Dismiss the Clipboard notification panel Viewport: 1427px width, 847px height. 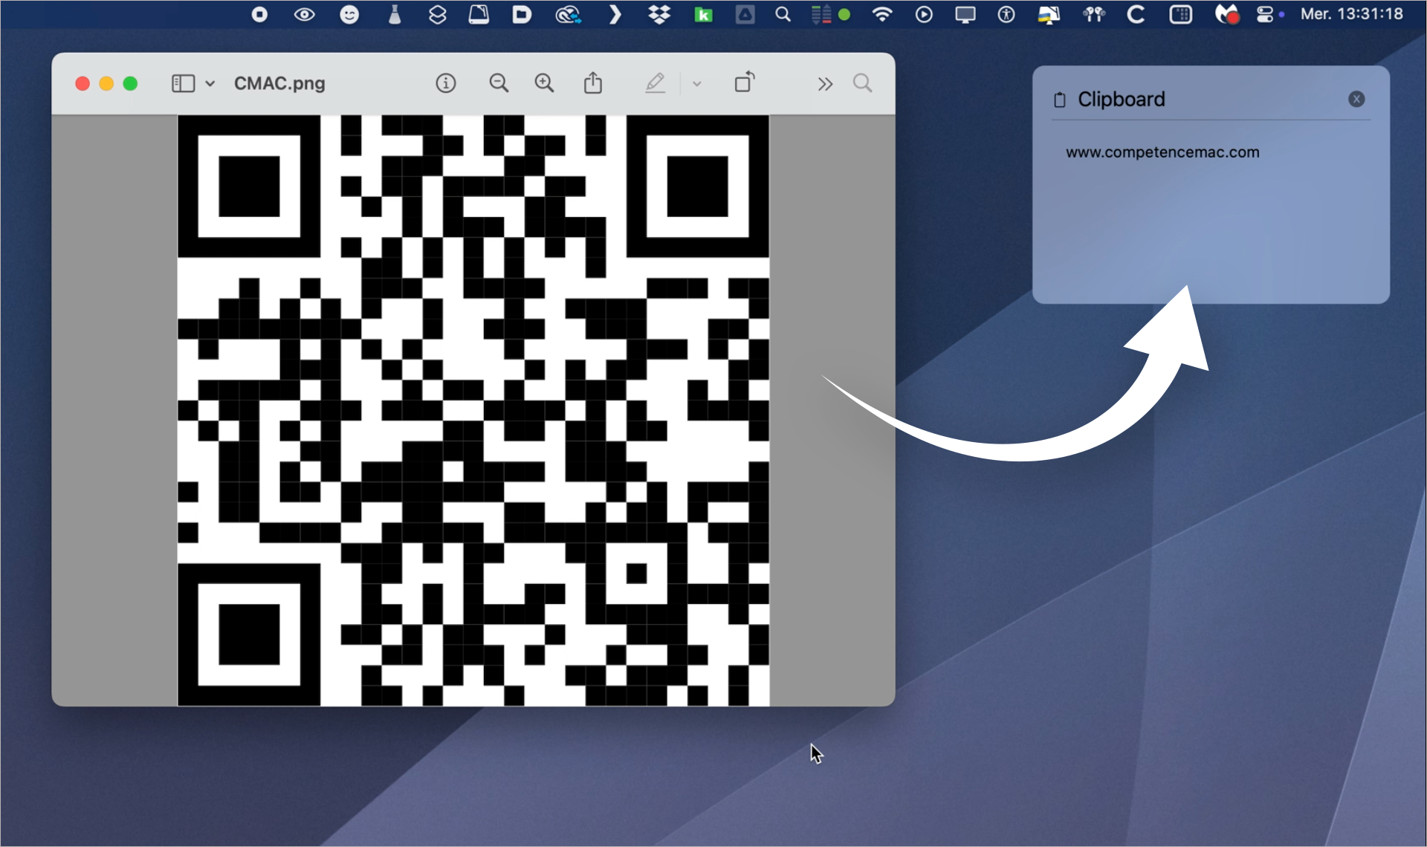[1356, 99]
